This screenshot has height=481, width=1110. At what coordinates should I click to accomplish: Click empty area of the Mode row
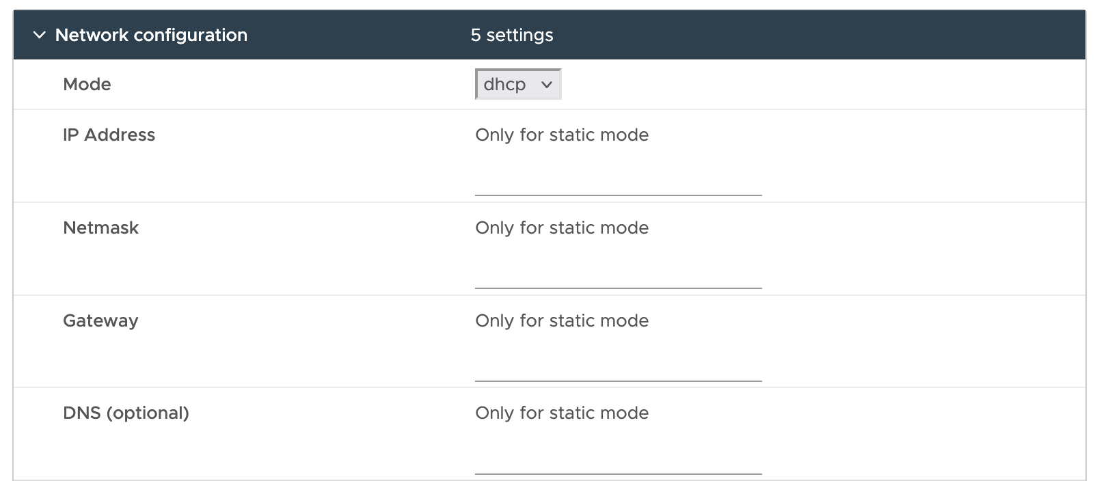tap(820, 84)
